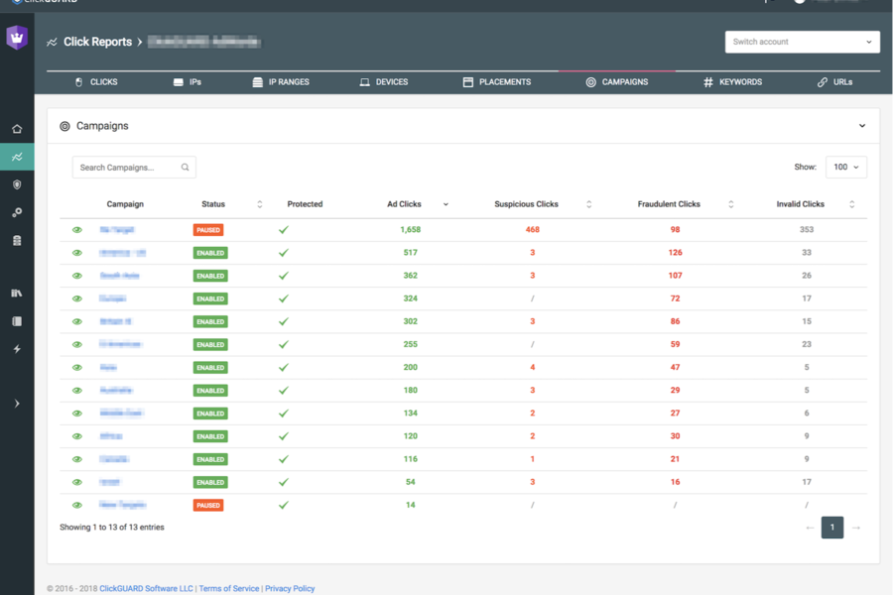Open the shield protection icon in sidebar
893x595 pixels.
pyautogui.click(x=17, y=184)
